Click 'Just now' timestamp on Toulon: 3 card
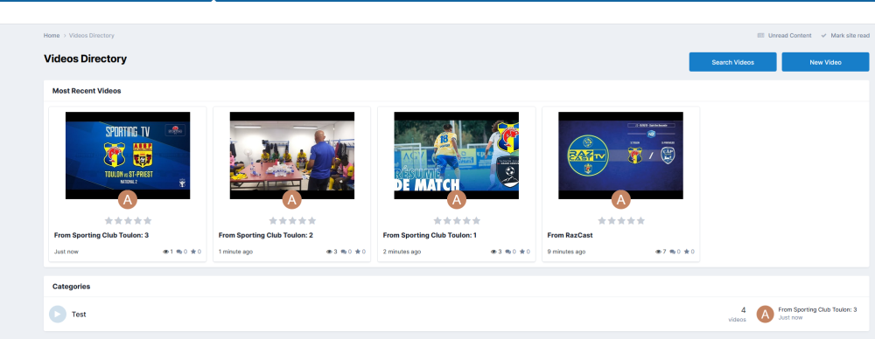This screenshot has width=875, height=339. pyautogui.click(x=66, y=252)
